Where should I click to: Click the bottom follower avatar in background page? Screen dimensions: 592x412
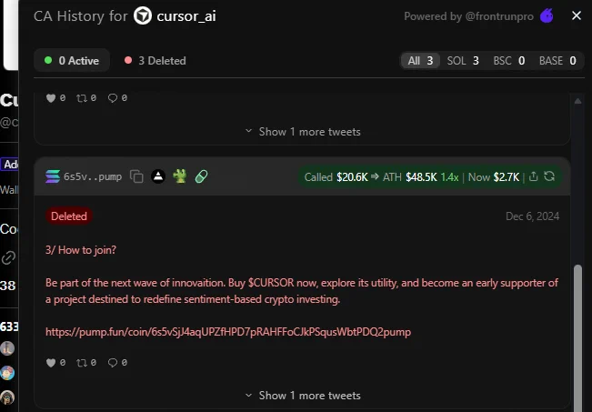tap(7, 397)
